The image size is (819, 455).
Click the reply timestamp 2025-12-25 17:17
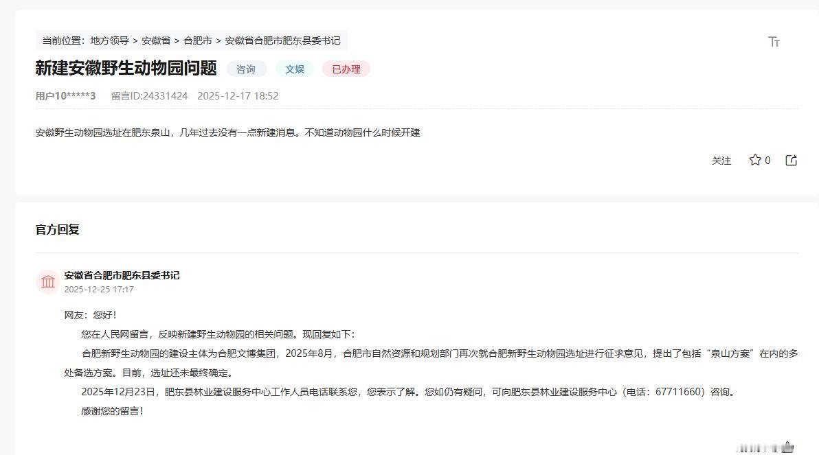tap(99, 290)
